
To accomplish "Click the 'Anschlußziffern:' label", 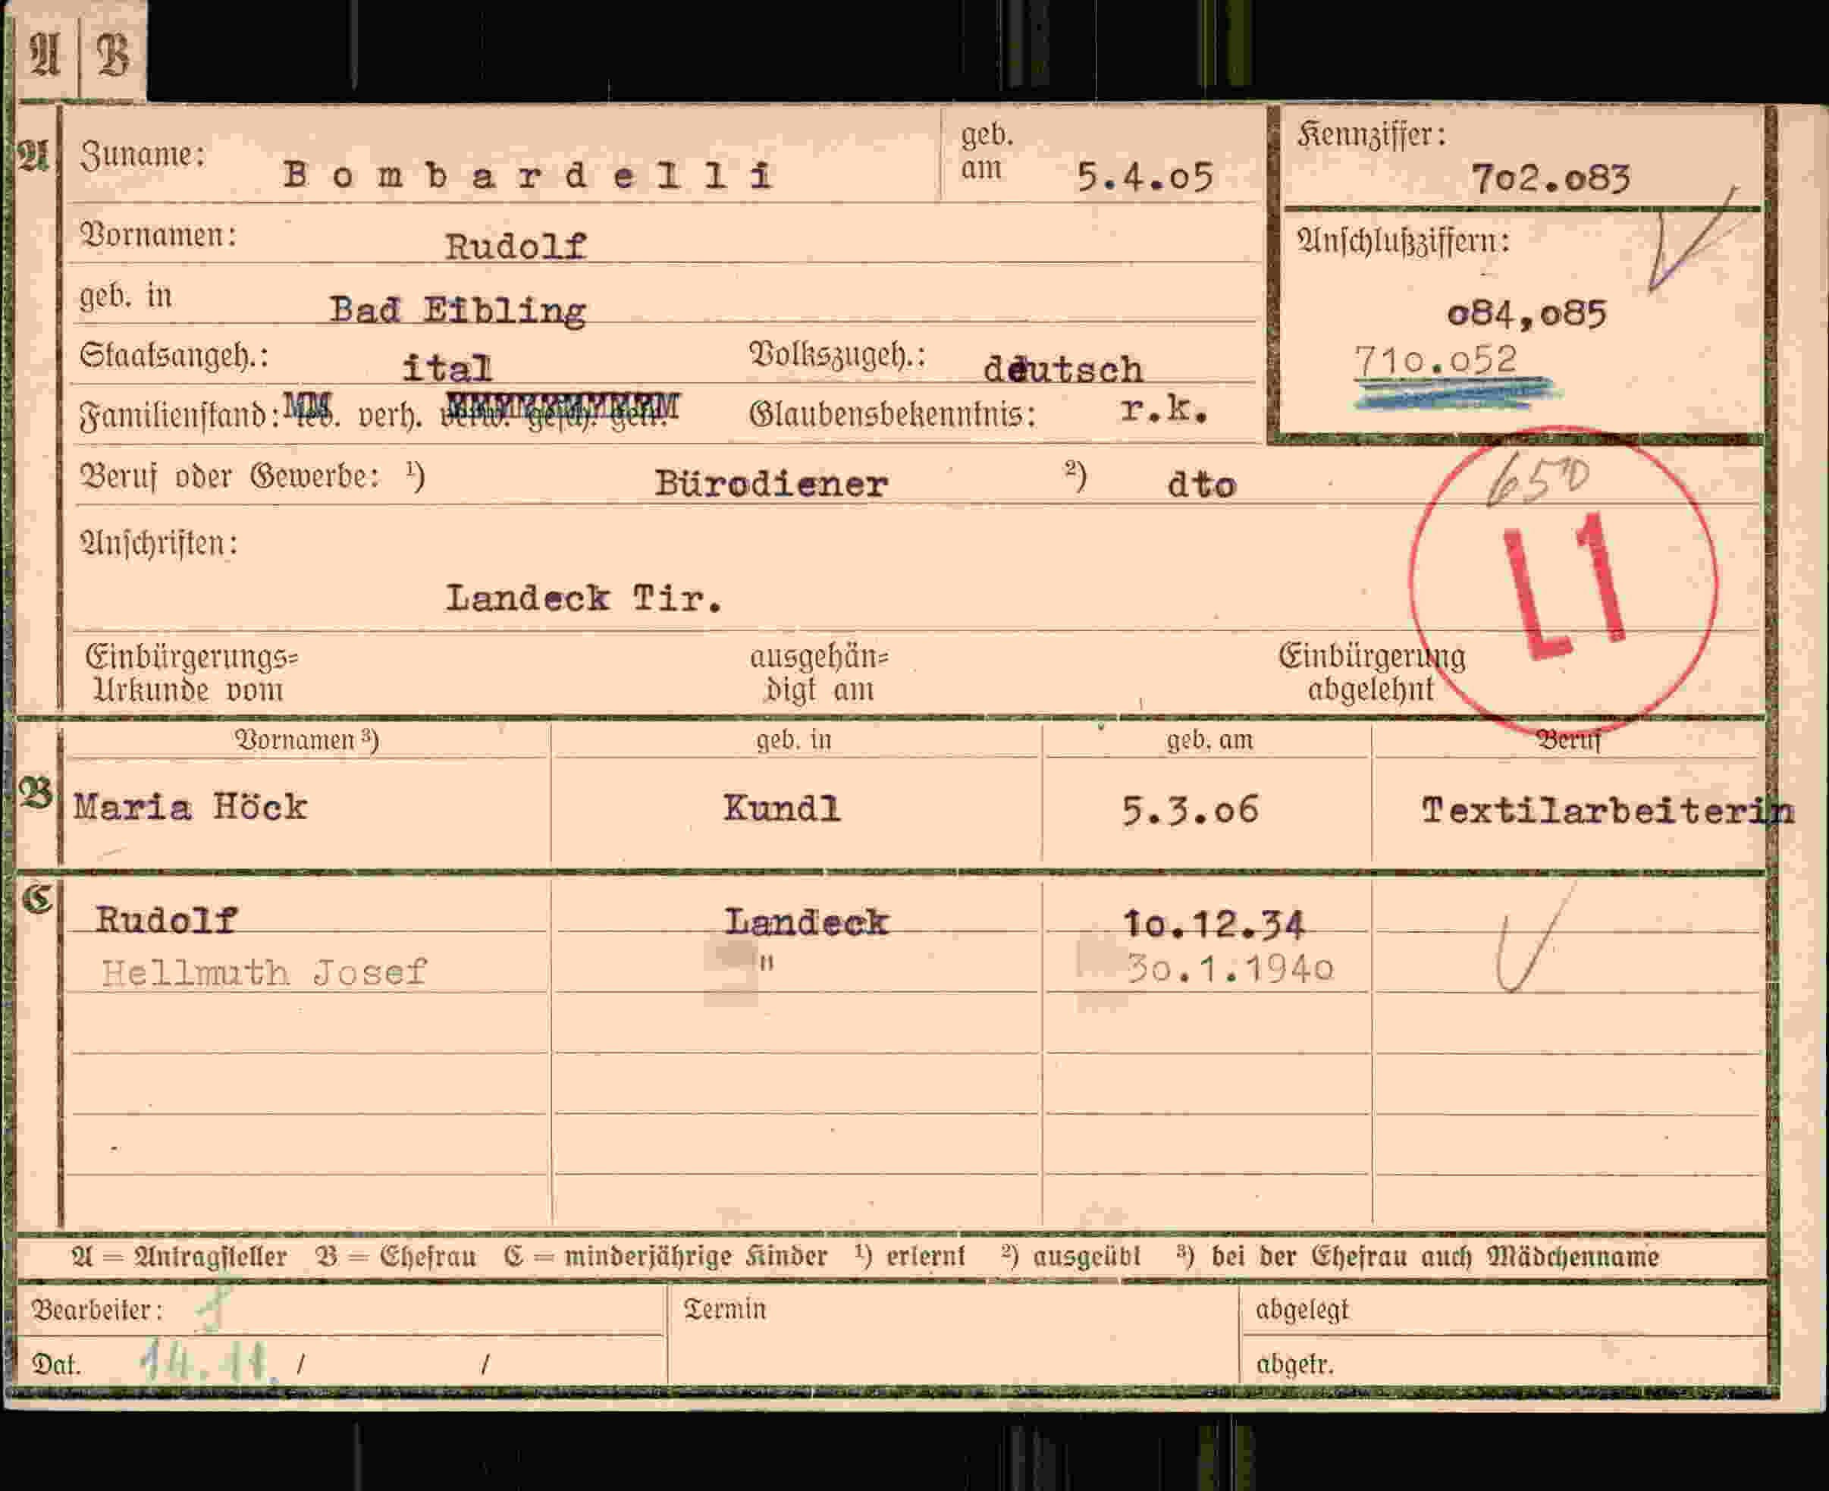I will (x=1403, y=241).
